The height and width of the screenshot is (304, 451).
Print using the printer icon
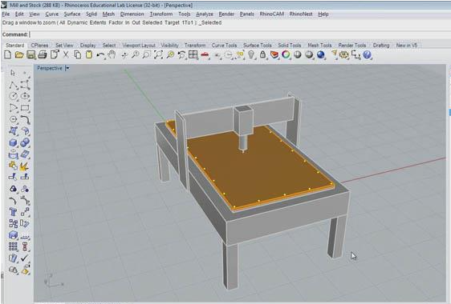pos(43,54)
